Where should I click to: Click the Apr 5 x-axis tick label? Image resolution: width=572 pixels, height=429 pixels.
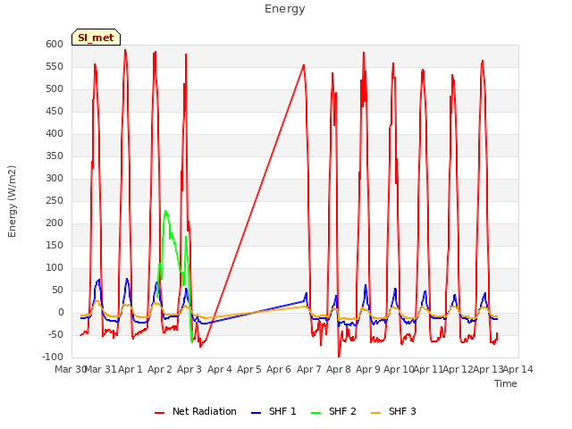tap(249, 369)
